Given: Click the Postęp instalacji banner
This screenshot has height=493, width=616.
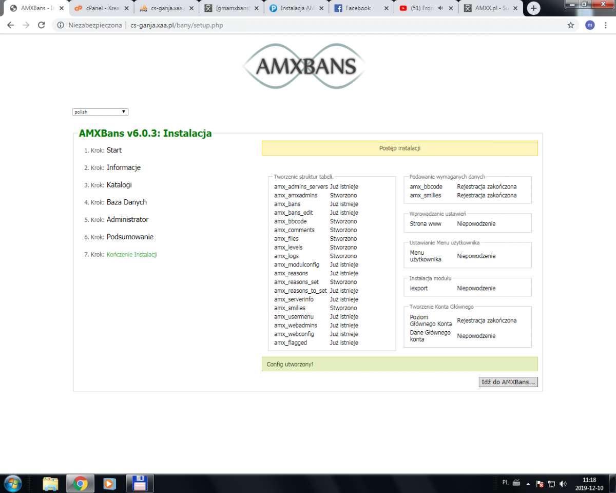Looking at the screenshot, I should click(x=400, y=148).
